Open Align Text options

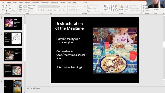pyautogui.click(x=92, y=8)
